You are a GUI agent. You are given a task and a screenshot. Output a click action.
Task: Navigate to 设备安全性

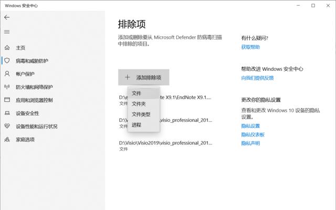point(27,113)
